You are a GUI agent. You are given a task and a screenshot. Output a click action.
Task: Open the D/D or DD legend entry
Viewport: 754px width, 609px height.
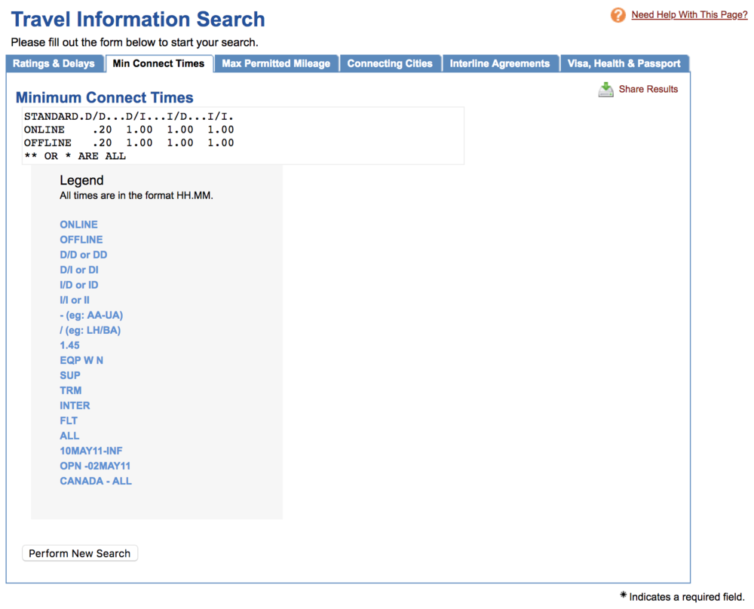[x=83, y=255]
